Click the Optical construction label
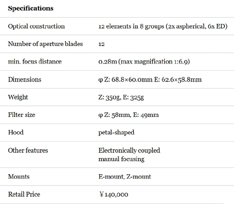Viewport: 234px width, 204px height. 36,26
